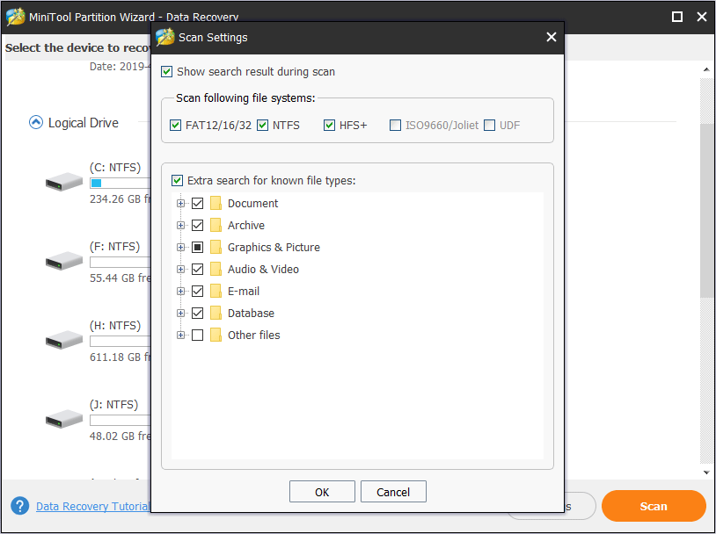Uncheck the HFS+ file system checkbox
This screenshot has height=534, width=716.
329,125
